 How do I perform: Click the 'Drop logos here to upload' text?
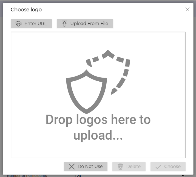[x=98, y=127]
